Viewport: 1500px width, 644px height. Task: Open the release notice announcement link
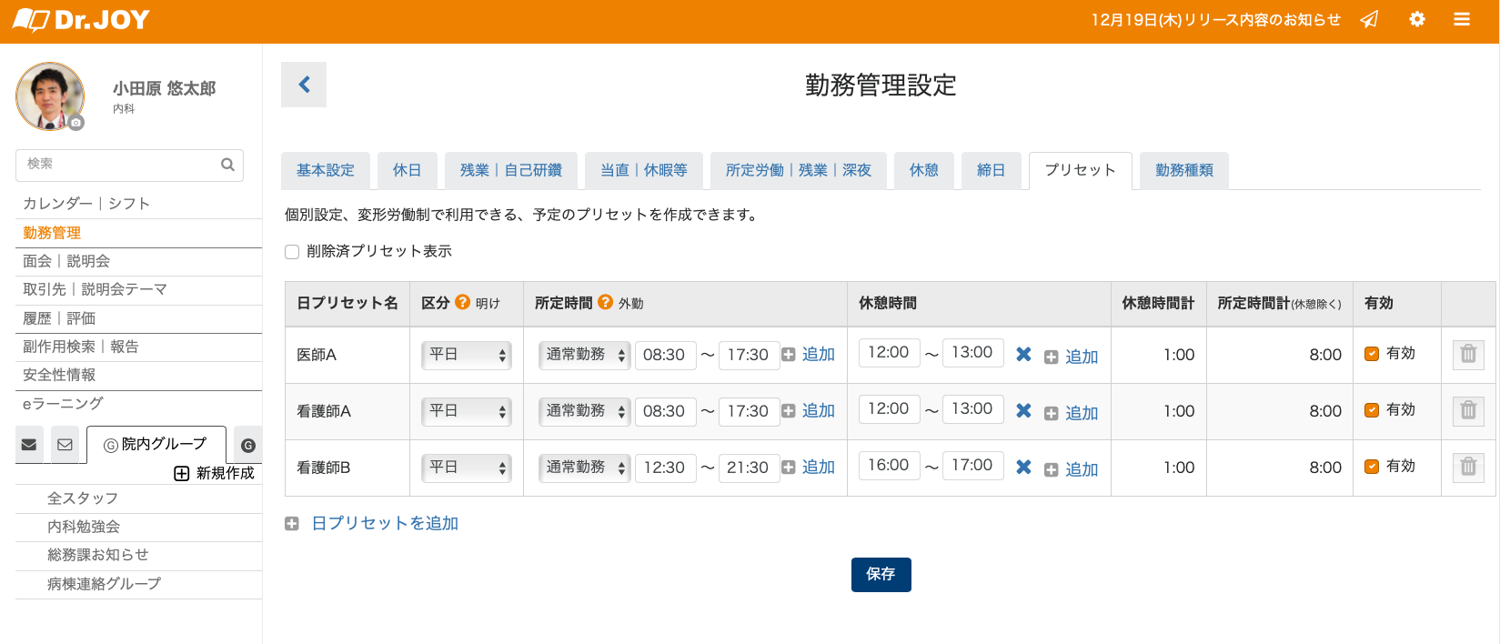point(1216,20)
